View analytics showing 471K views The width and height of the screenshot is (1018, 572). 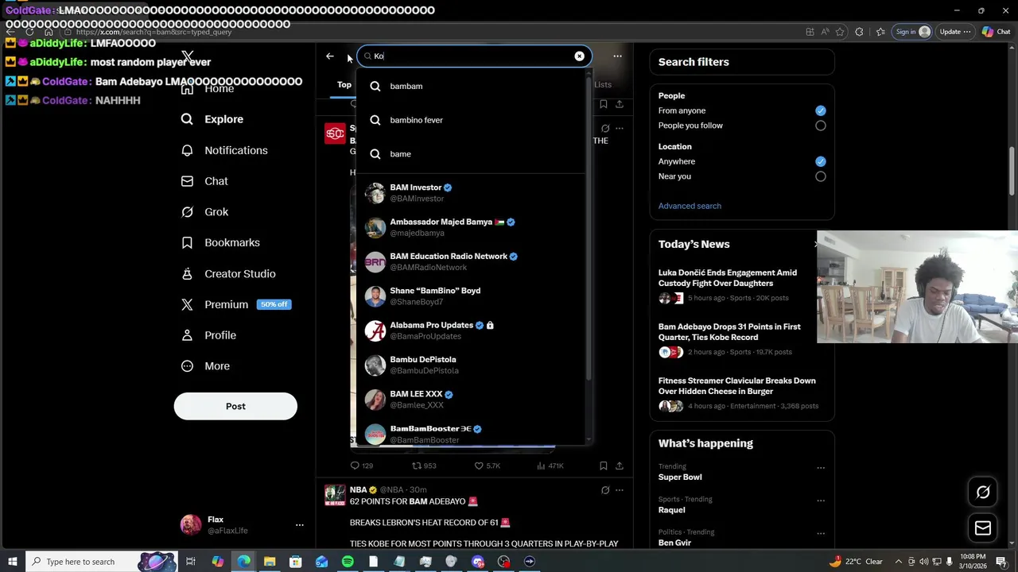(550, 466)
